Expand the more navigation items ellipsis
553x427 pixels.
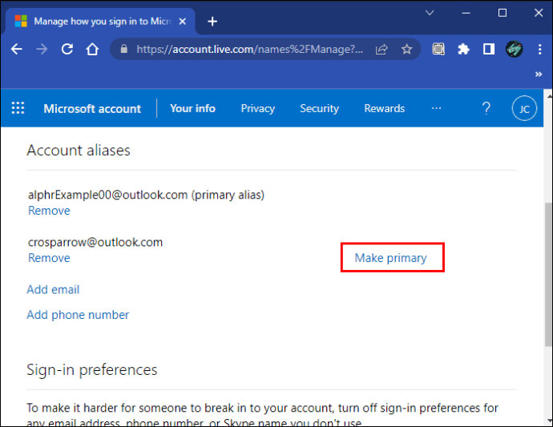(436, 108)
